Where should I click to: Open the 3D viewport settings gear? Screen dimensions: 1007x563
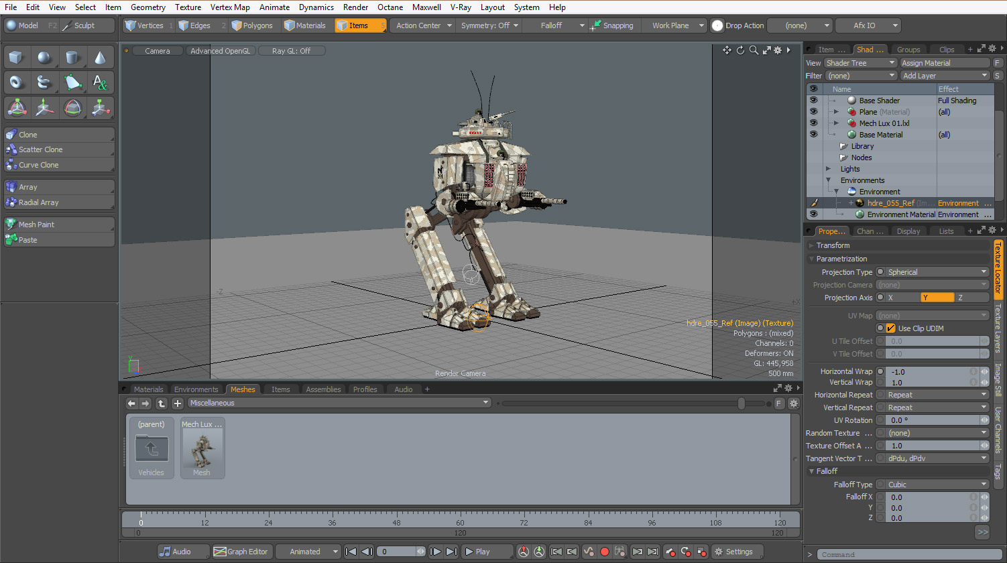(x=778, y=50)
